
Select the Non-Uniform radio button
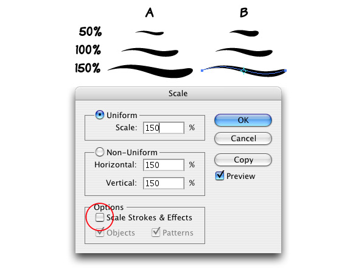pyautogui.click(x=99, y=152)
